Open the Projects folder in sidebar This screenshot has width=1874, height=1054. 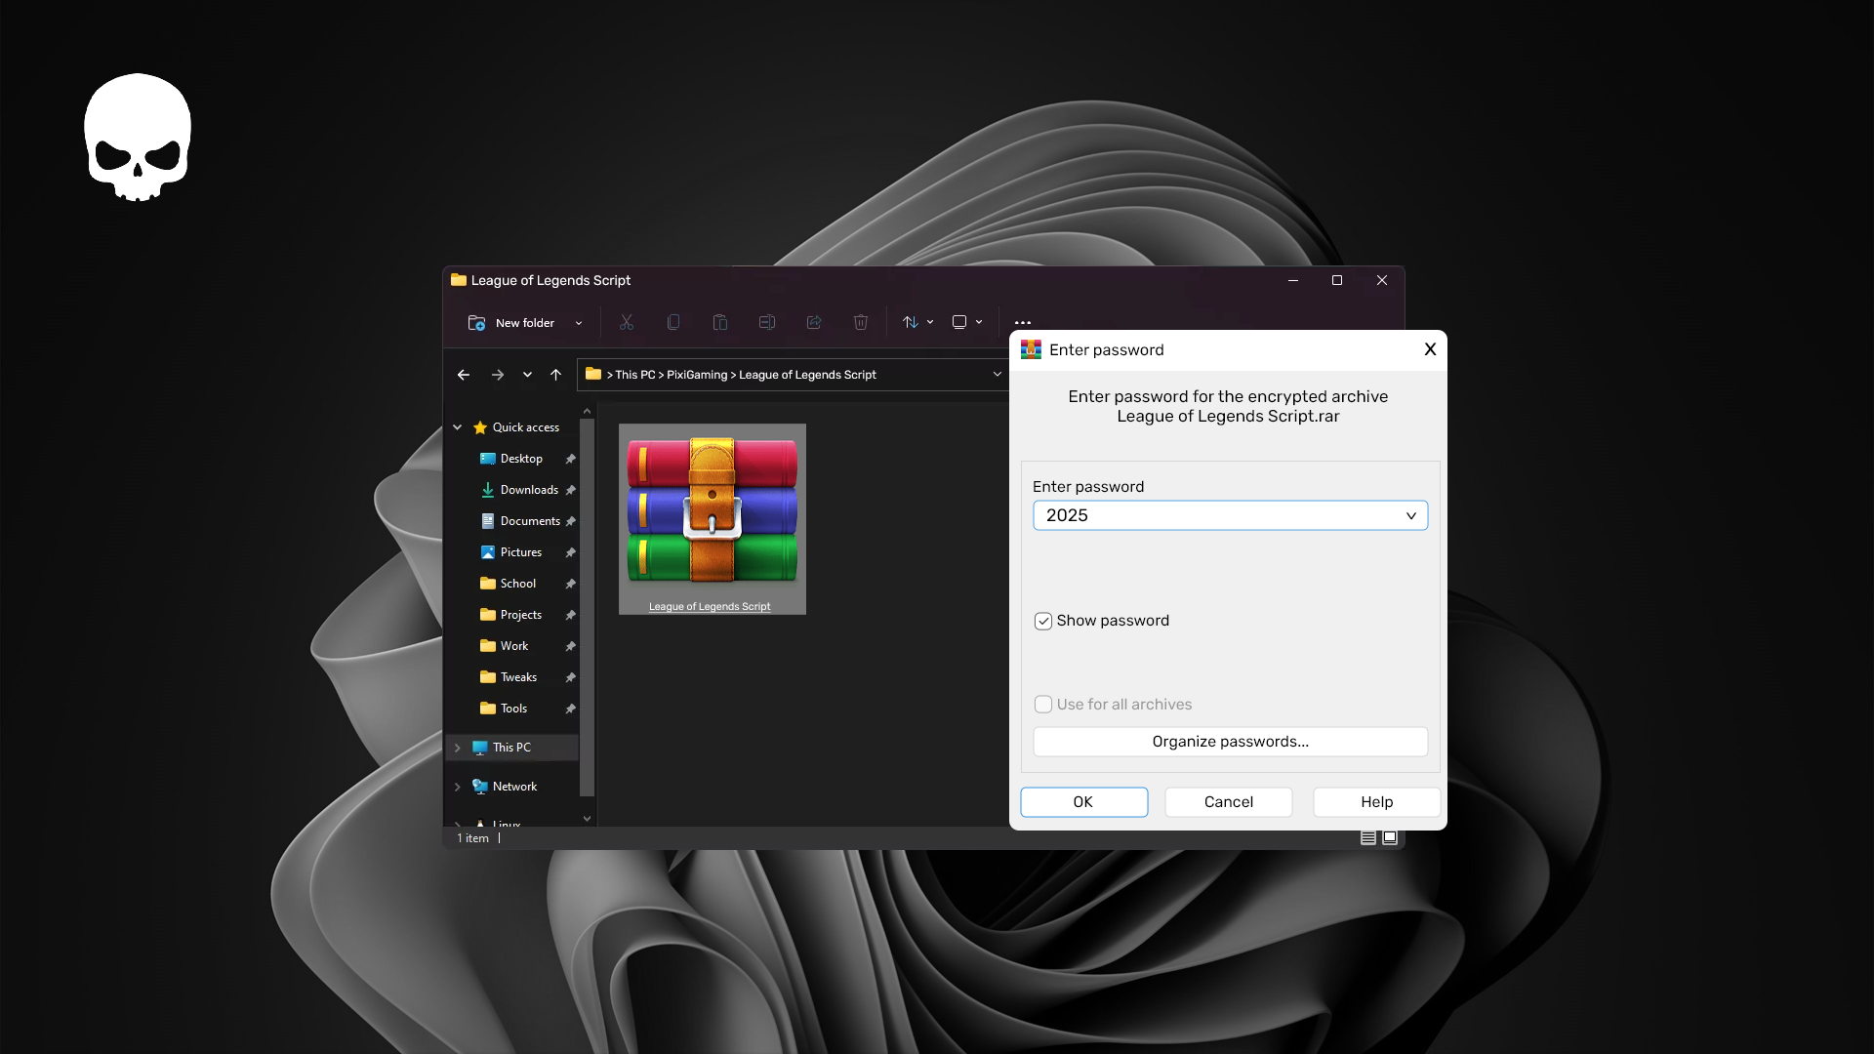coord(511,615)
